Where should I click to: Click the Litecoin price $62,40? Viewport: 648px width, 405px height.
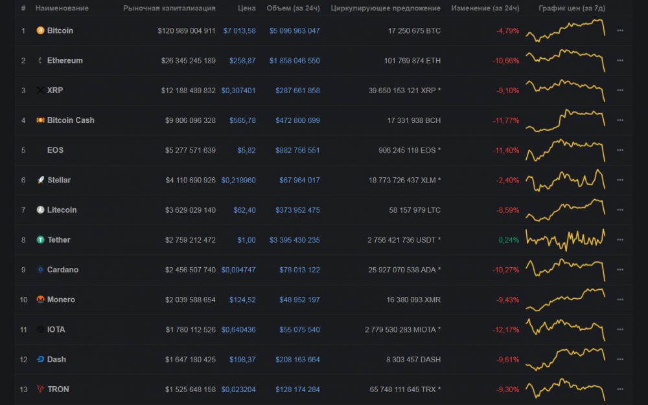pos(245,210)
